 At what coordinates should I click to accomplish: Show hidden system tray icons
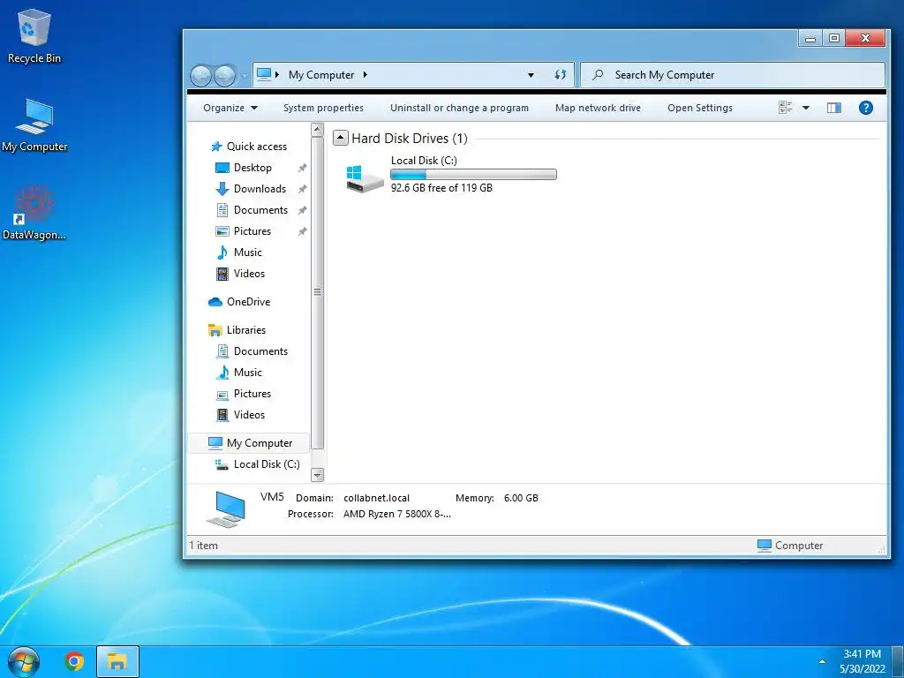pos(822,661)
